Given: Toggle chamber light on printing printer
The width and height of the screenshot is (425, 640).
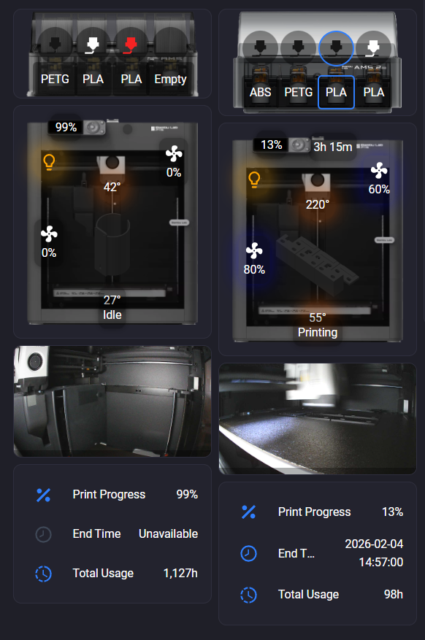Looking at the screenshot, I should [x=254, y=180].
